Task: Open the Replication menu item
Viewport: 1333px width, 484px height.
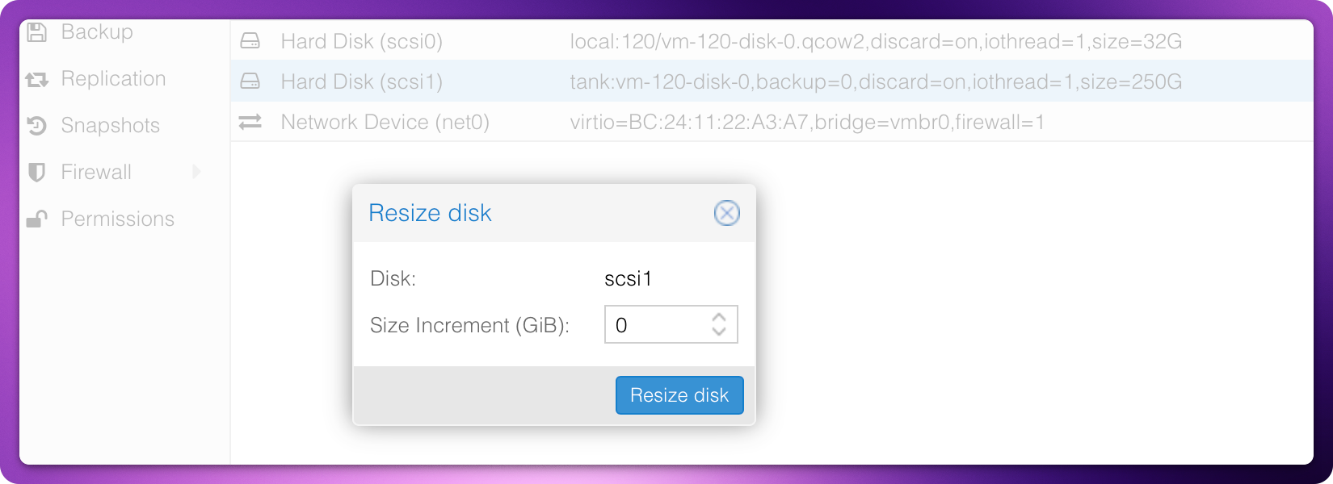Action: point(113,79)
